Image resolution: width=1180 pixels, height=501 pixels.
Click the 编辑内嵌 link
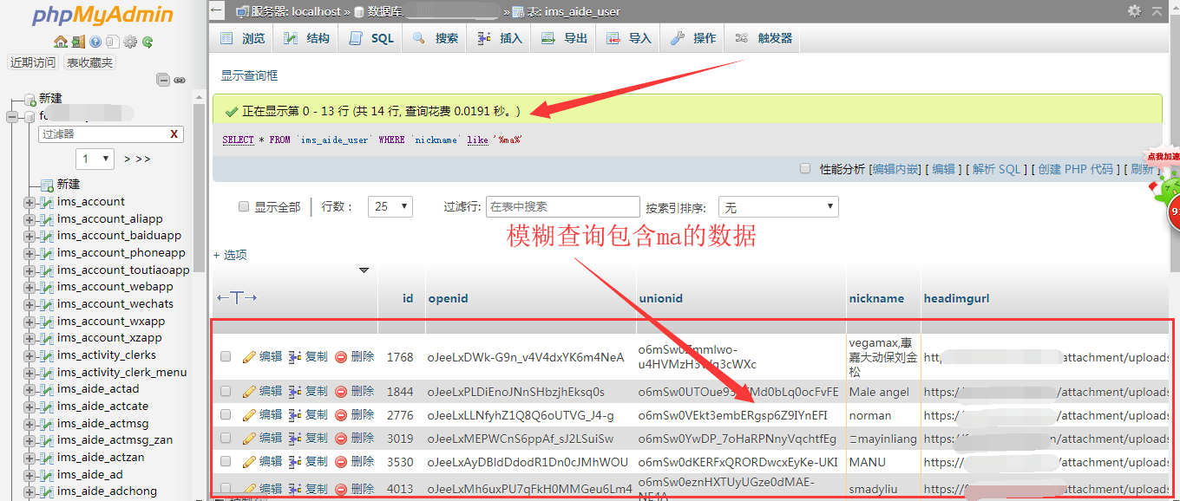[x=896, y=169]
